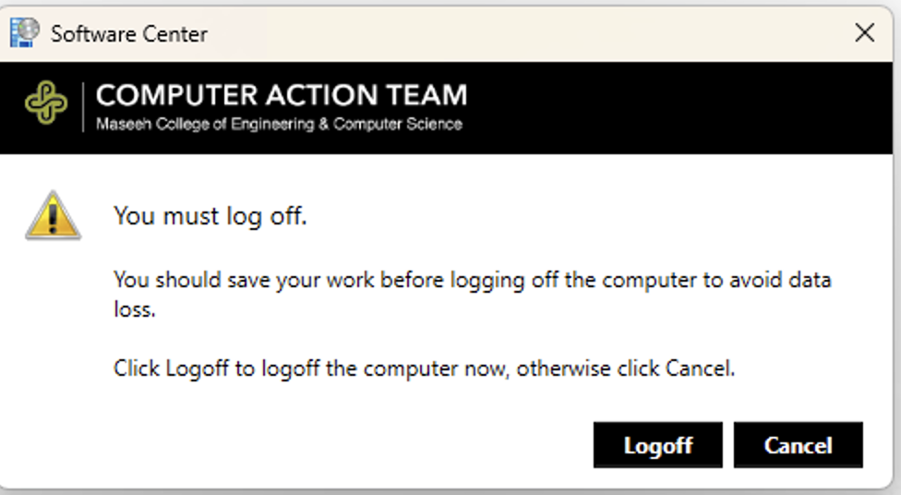The width and height of the screenshot is (901, 495).
Task: Close the Software Center dialog window
Action: point(864,32)
